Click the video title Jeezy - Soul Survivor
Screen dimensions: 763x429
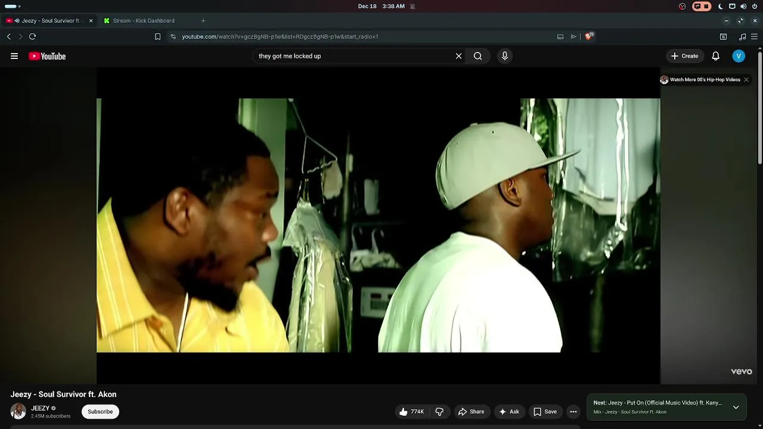click(63, 394)
